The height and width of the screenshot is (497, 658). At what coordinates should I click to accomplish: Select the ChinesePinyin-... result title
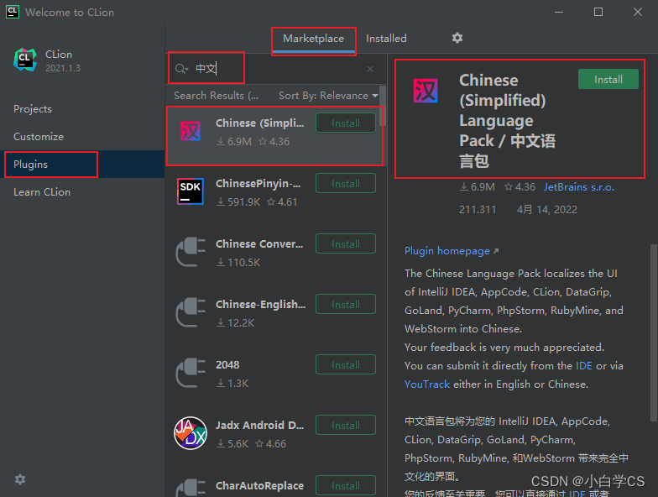pos(258,184)
